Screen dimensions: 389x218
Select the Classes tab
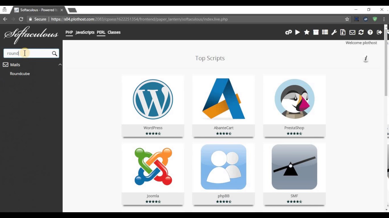pos(114,32)
